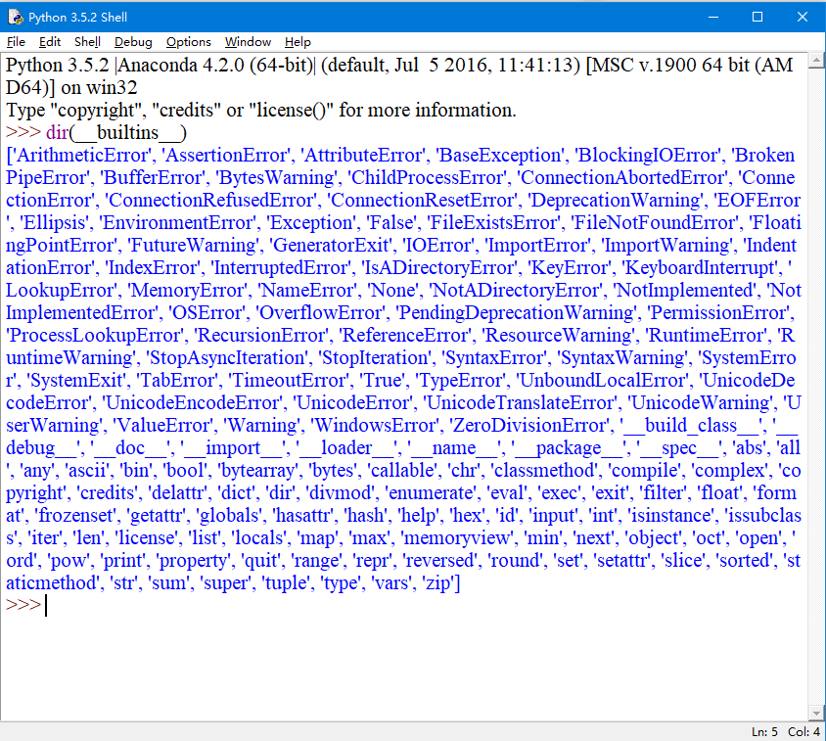Open the Help menu
The height and width of the screenshot is (741, 826).
(298, 42)
